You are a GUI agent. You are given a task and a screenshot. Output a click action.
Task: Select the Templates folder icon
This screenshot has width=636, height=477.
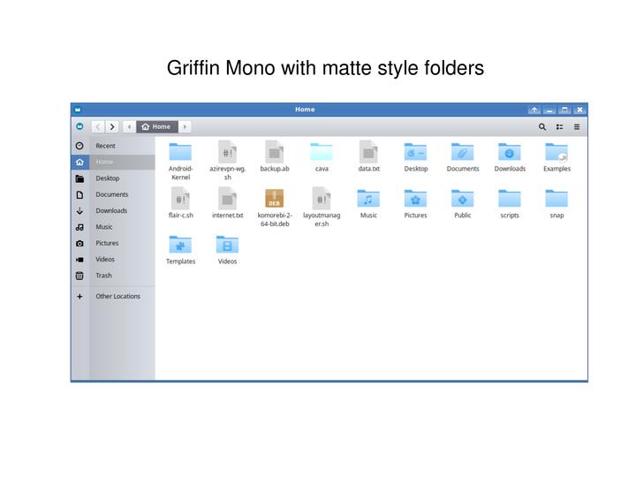point(180,245)
